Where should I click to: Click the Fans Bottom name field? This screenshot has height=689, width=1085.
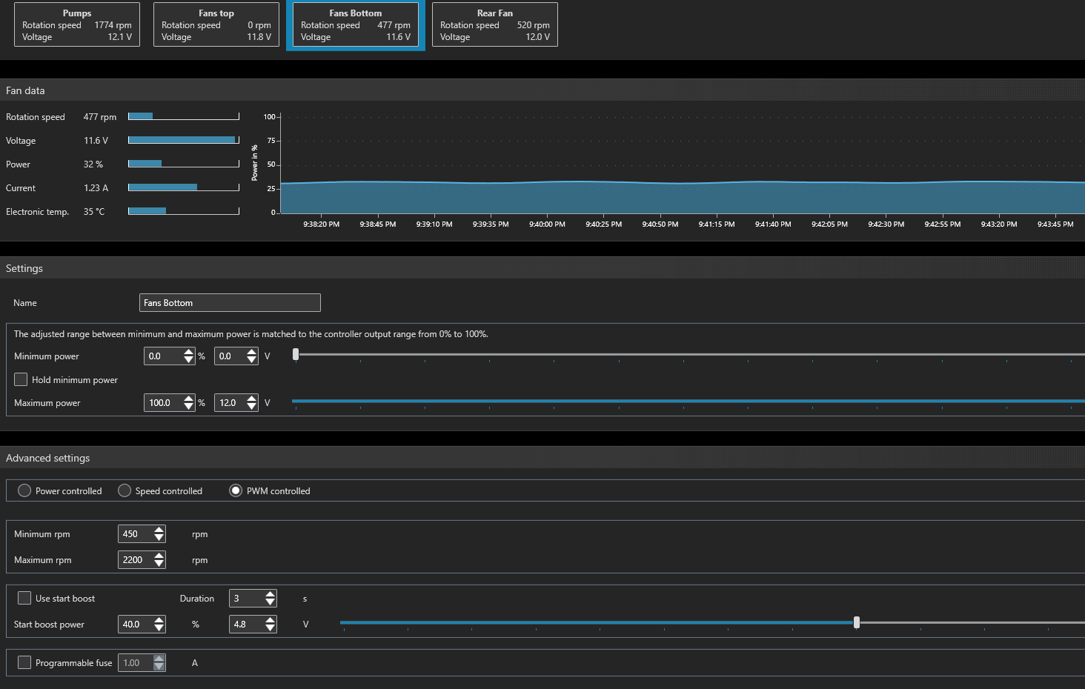230,303
